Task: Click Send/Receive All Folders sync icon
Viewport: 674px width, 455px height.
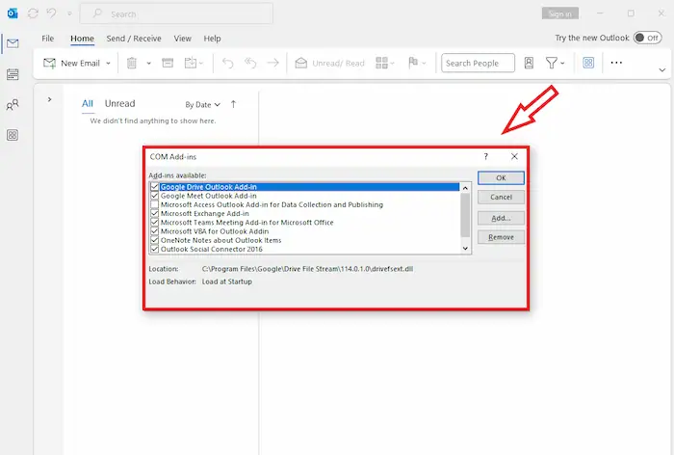Action: (x=33, y=13)
